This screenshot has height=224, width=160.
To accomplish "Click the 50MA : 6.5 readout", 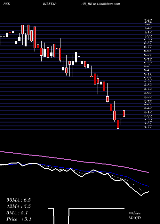I will 19,200.
